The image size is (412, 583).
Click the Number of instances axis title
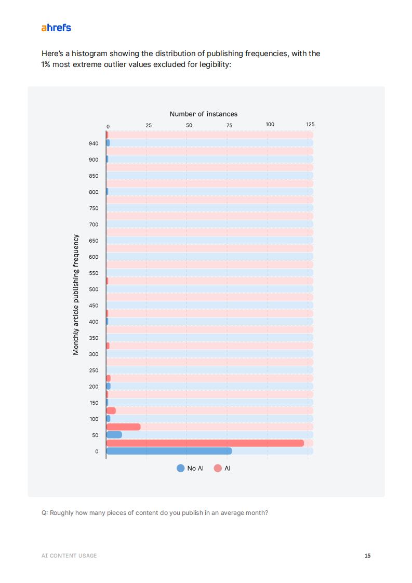point(203,114)
